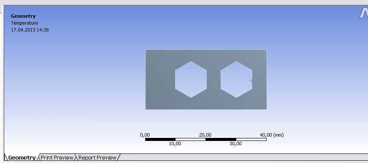Select the right hexagonal hole in plate
368x163 pixels.
tap(236, 80)
